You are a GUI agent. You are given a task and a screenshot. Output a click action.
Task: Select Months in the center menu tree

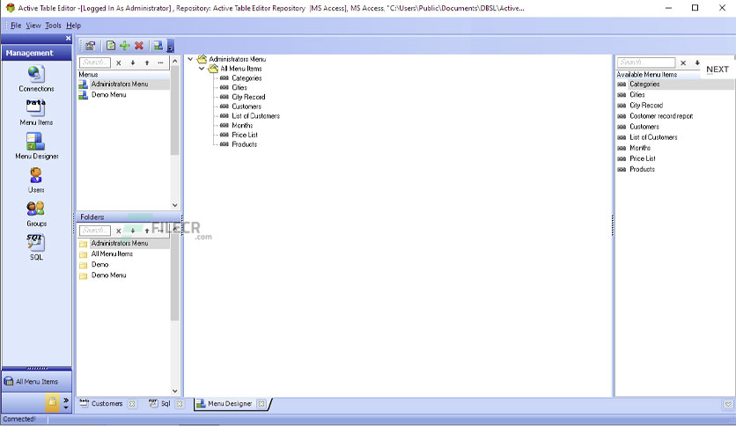pyautogui.click(x=242, y=125)
